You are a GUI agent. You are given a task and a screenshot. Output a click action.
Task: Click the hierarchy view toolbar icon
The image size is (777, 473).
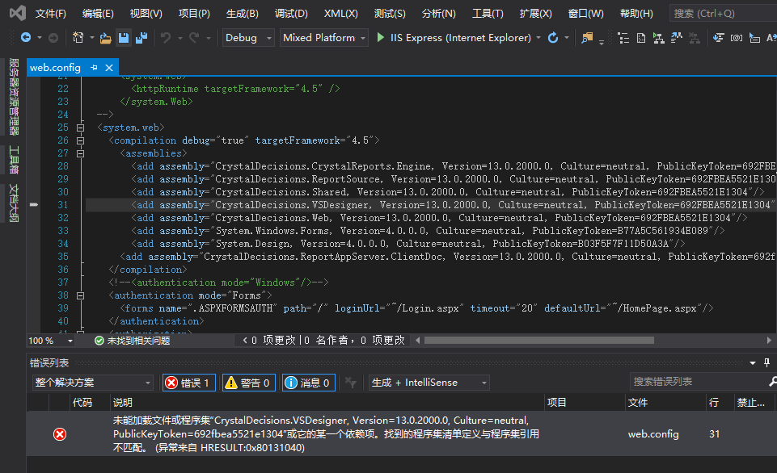659,38
